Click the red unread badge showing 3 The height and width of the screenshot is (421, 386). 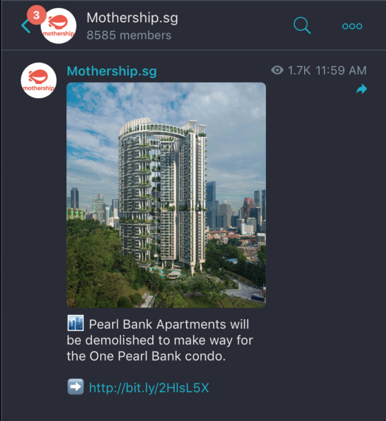[x=36, y=14]
